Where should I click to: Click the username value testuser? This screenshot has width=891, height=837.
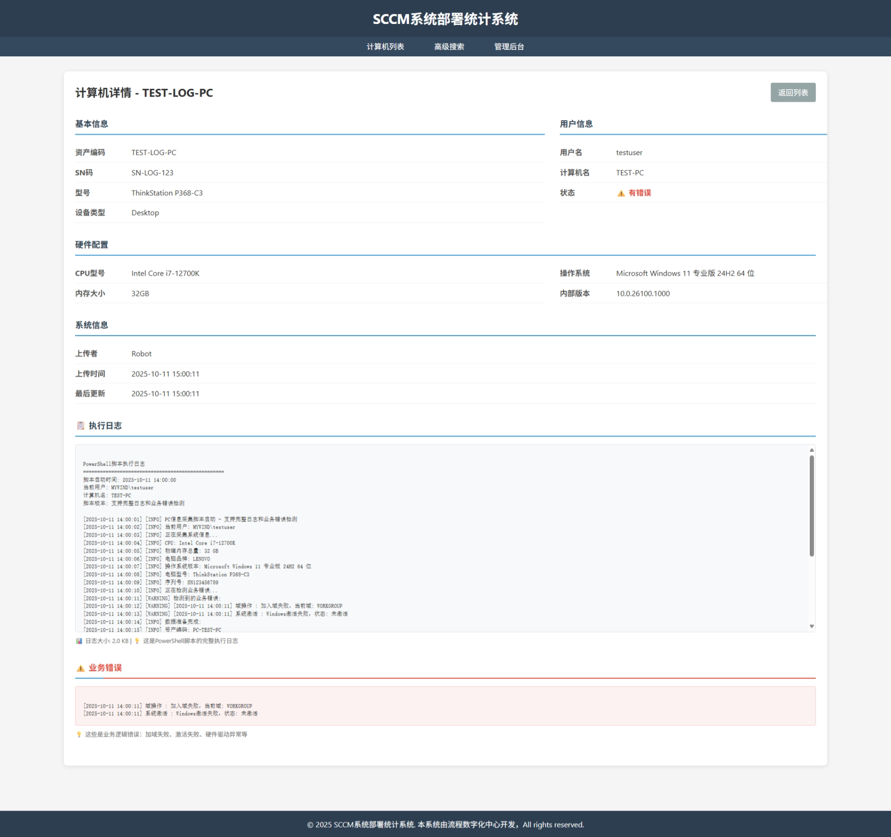pyautogui.click(x=629, y=153)
